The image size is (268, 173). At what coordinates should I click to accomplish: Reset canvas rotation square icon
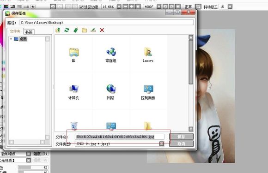click(x=178, y=6)
